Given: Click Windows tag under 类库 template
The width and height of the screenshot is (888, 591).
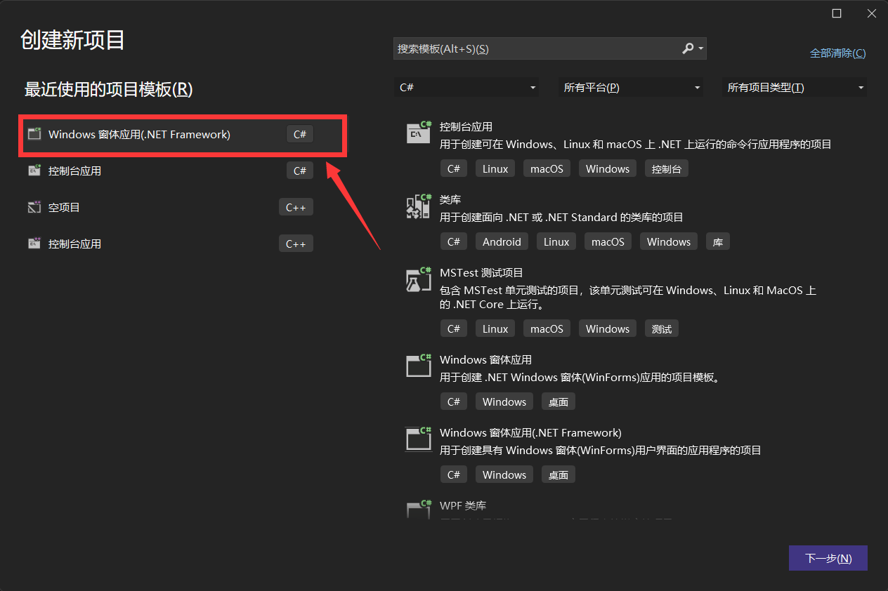Looking at the screenshot, I should point(669,241).
